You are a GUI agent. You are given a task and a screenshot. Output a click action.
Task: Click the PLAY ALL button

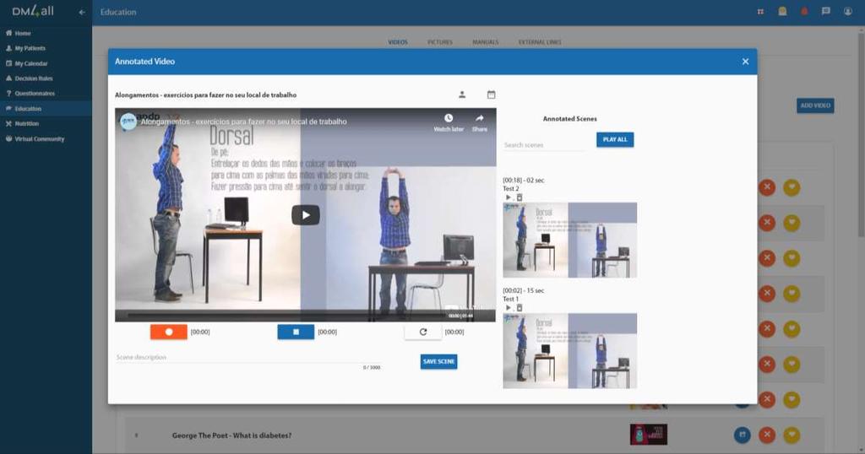click(615, 139)
